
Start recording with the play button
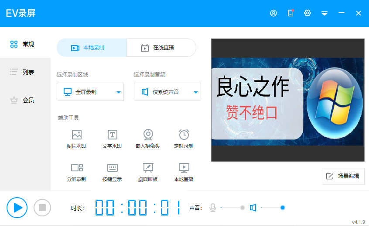point(17,208)
